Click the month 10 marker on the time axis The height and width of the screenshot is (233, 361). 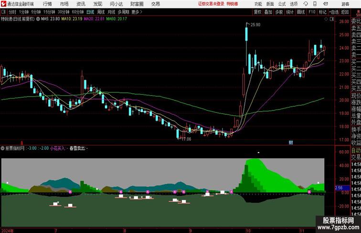[x=248, y=231]
